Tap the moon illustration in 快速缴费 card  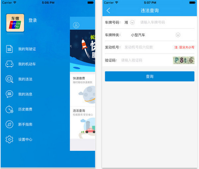(x=88, y=94)
